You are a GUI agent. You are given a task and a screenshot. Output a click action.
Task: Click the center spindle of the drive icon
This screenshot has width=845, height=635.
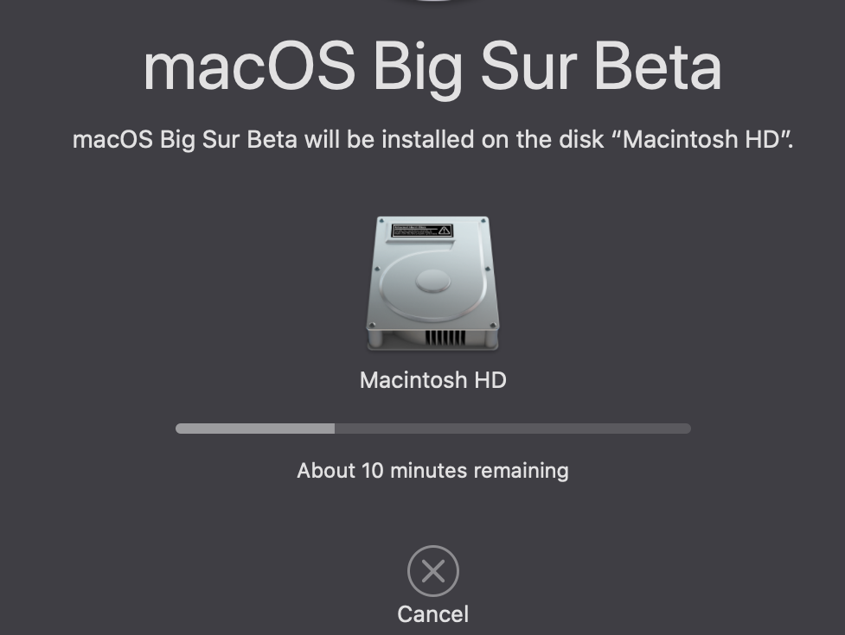432,280
